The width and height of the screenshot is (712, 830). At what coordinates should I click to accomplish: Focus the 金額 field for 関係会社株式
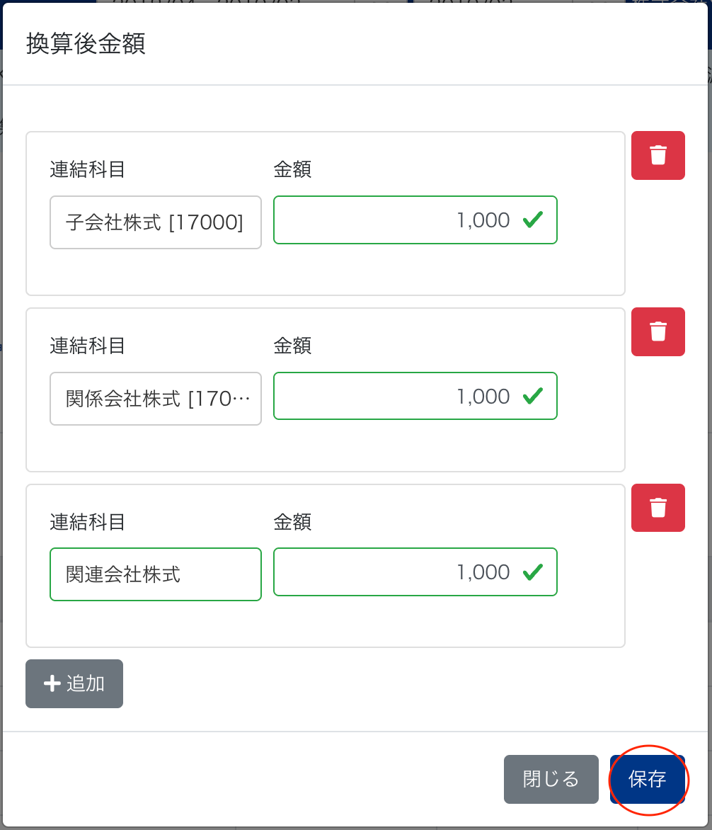[396, 397]
